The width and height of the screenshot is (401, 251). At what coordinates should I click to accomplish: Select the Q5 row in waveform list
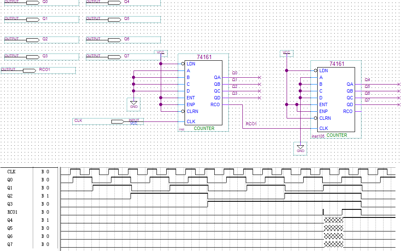pos(30,228)
